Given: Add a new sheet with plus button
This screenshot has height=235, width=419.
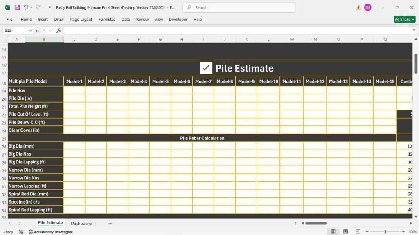Looking at the screenshot, I should click(x=110, y=223).
